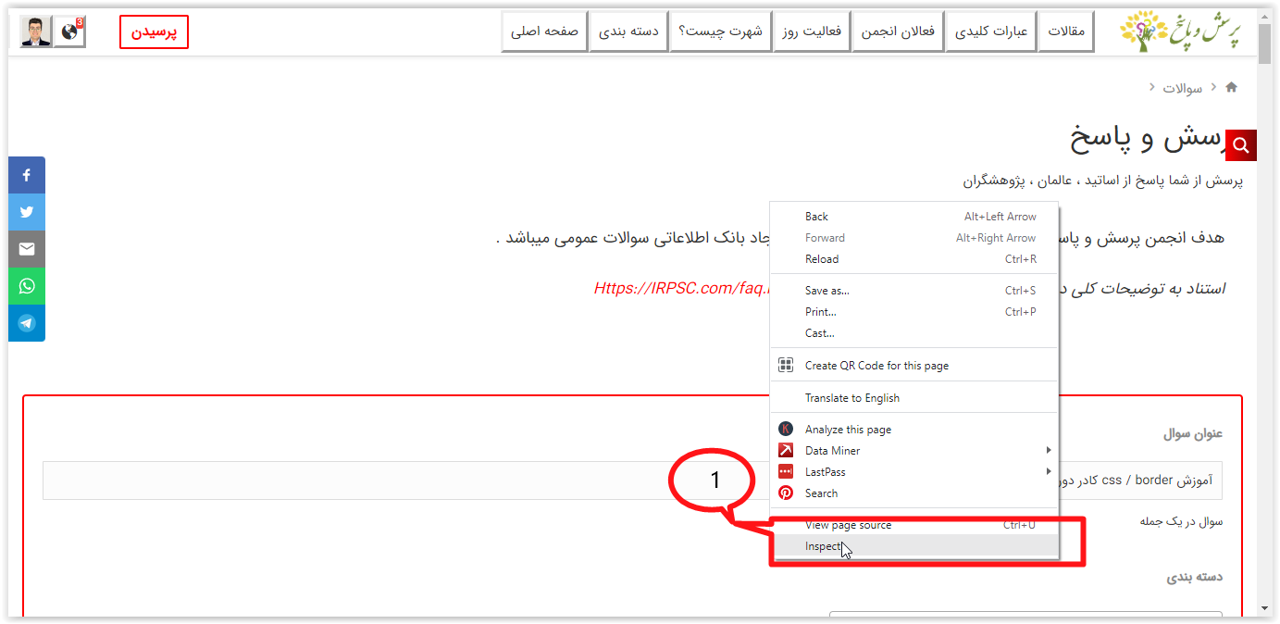Screen dimensions: 1280x624
Task: Click the user profile avatar
Action: [x=36, y=31]
